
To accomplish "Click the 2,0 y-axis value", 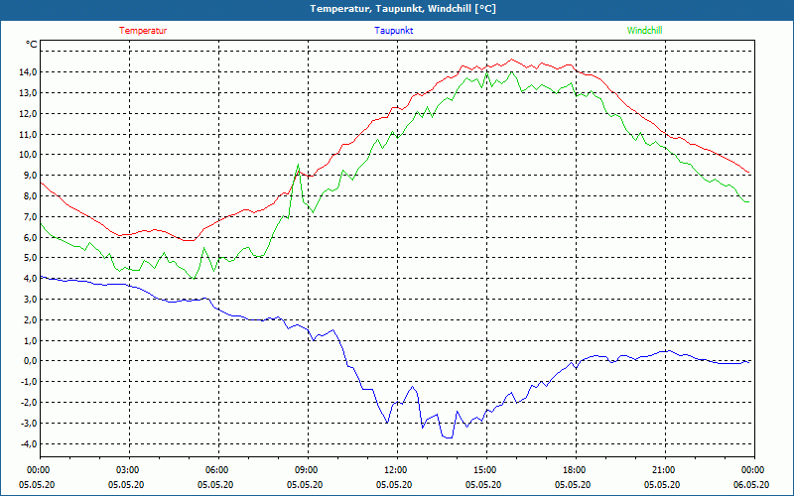I will coord(31,319).
